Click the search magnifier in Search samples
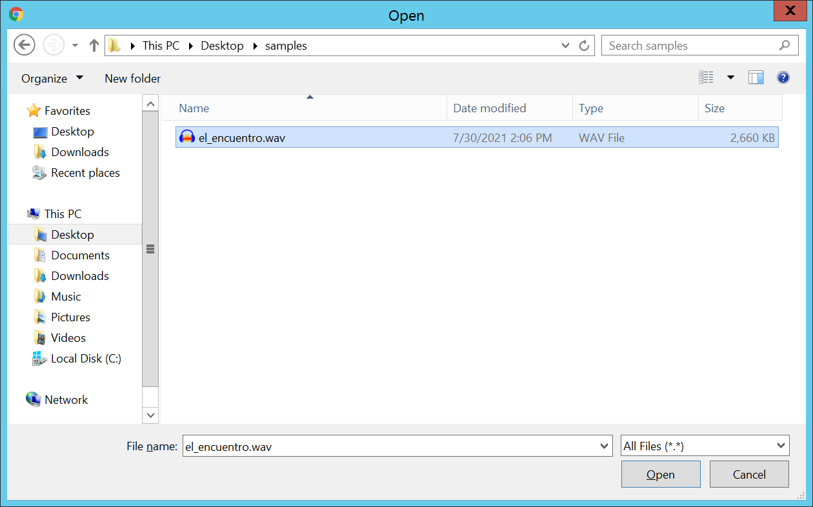Viewport: 813px width, 507px height. click(785, 45)
